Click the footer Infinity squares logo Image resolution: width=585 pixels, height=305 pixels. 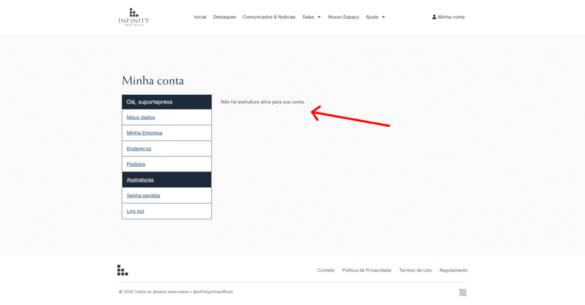[122, 270]
